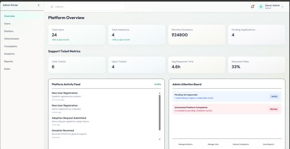Viewport: 290px width, 149px height.
Task: Click 'Demo Adopter applied to adopt Gizmo' text
Action: click(70, 121)
